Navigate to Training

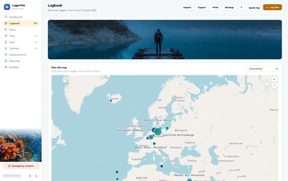click(21, 48)
